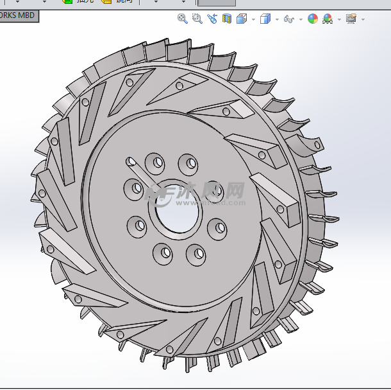The image size is (391, 390).
Task: Open the View Settings monitor icon
Action: 351,19
